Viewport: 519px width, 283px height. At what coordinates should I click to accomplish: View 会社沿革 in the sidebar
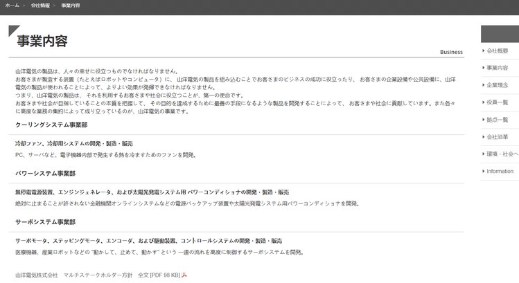(498, 137)
